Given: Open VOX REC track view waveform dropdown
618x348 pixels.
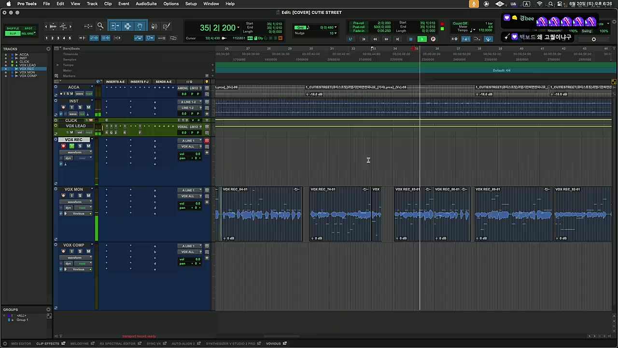Looking at the screenshot, I should click(x=76, y=152).
